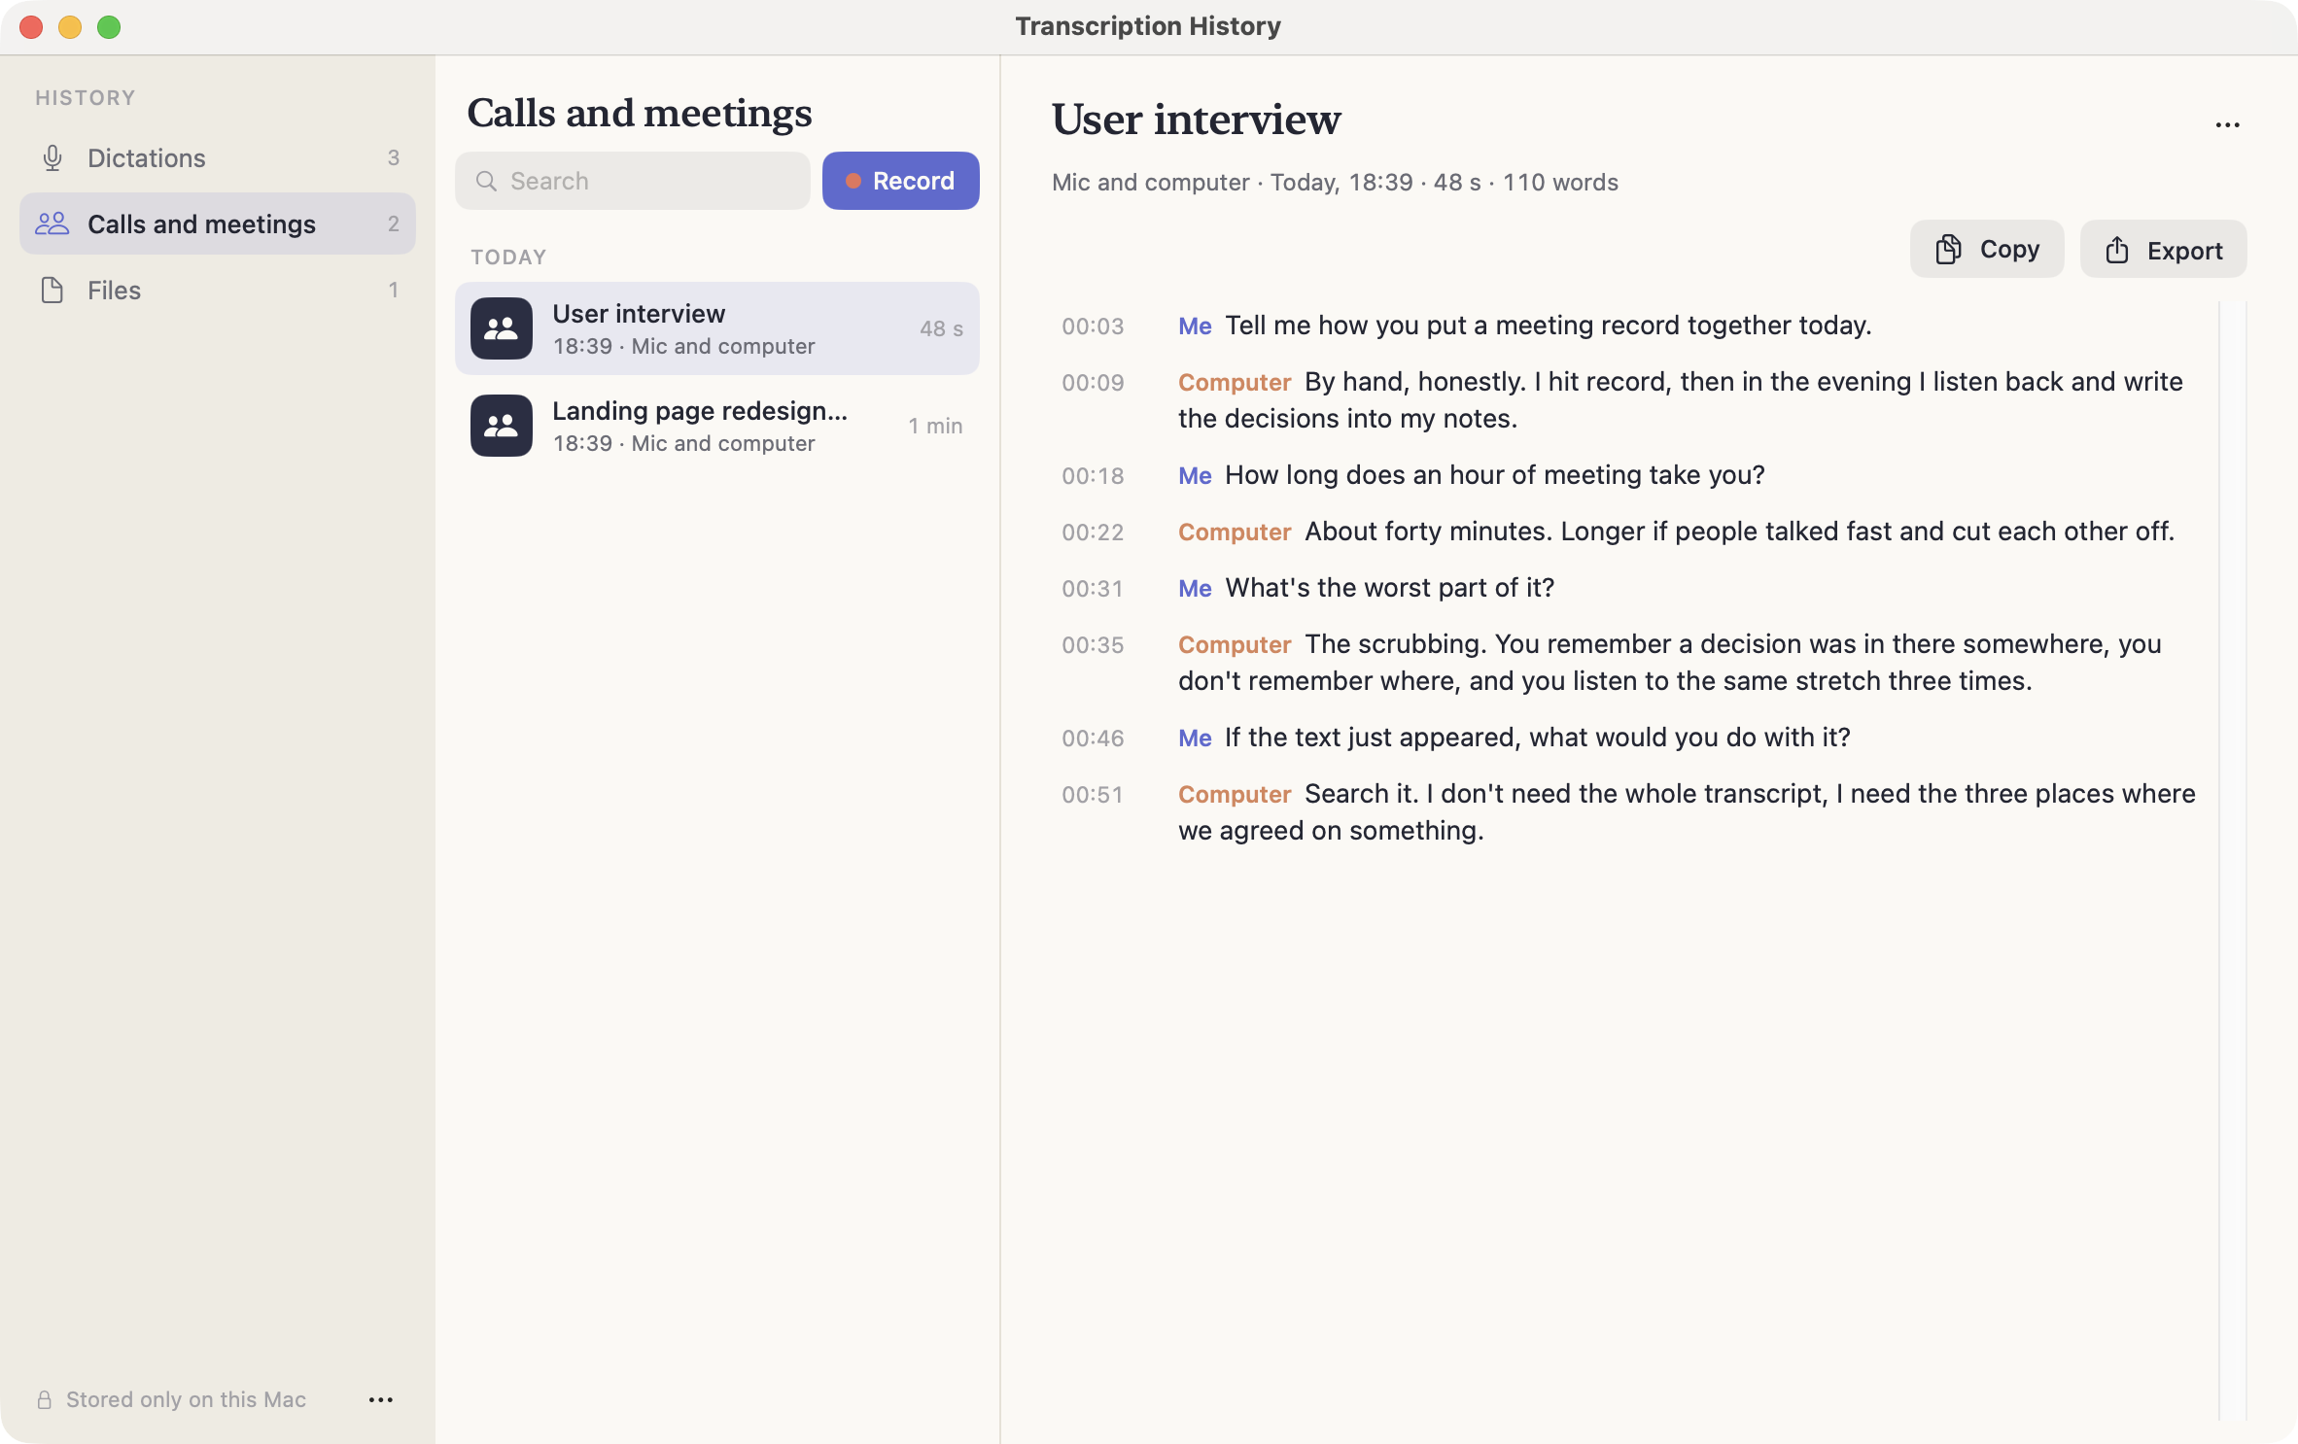
Task: Export the transcript
Action: [x=2163, y=249]
